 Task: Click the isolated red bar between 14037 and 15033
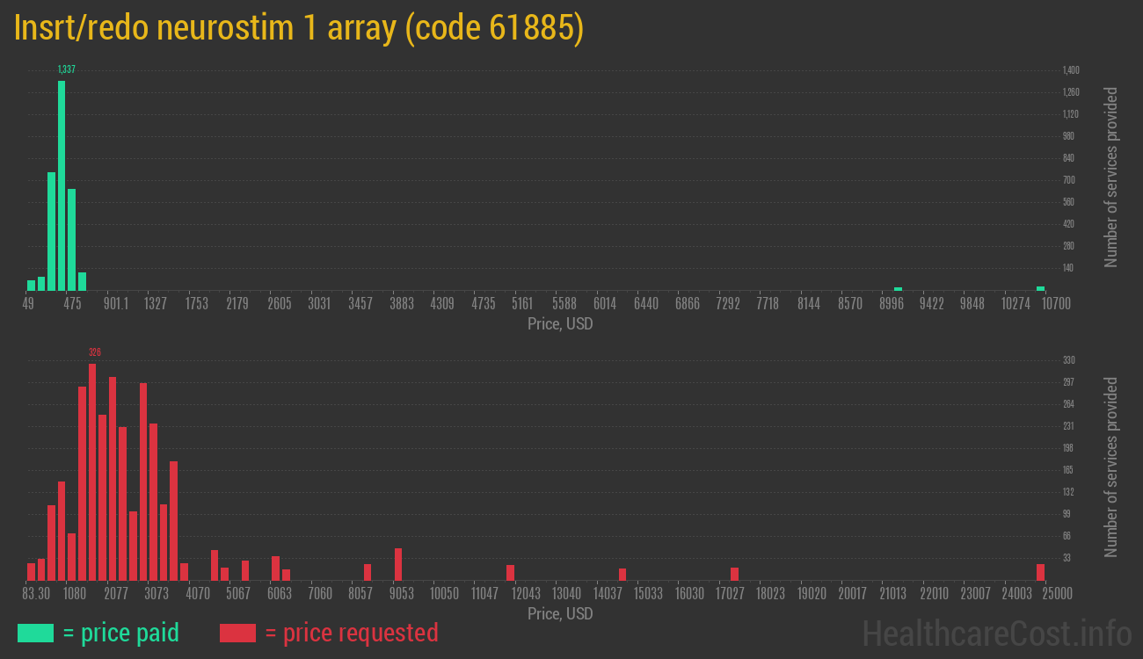[622, 575]
